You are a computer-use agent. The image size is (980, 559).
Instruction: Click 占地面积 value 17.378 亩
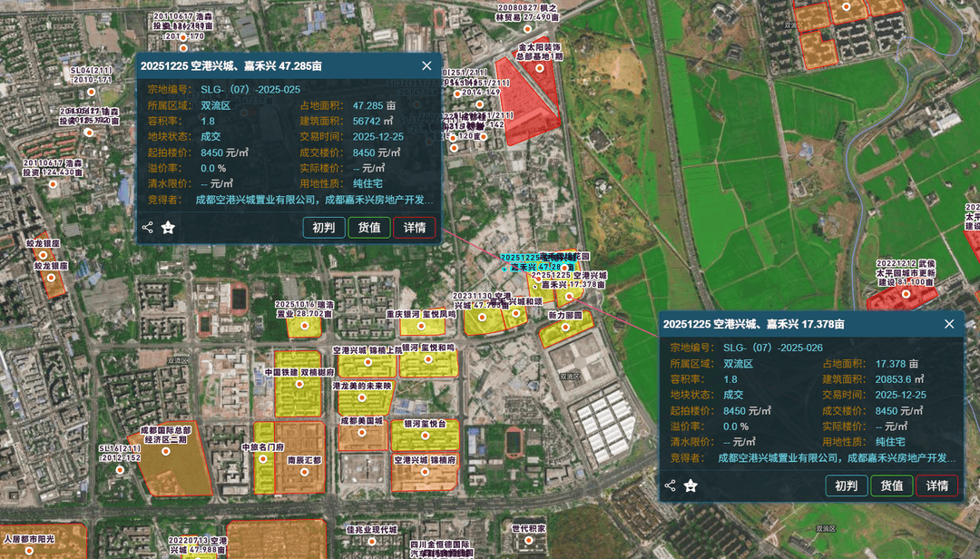coord(897,363)
